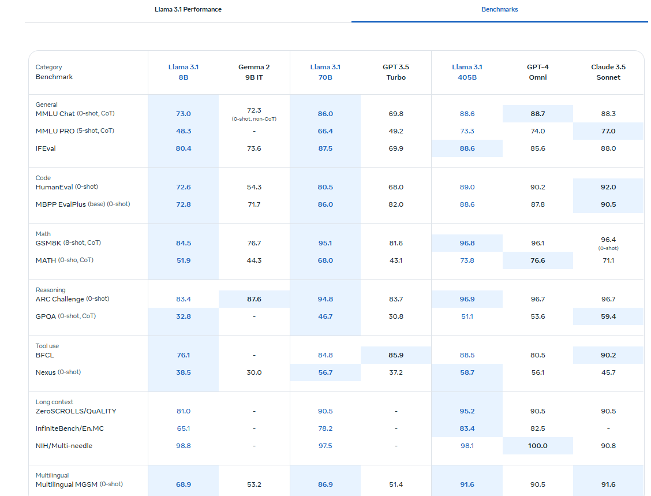Click the 58.7 Llama 405B Nexus score
The height and width of the screenshot is (496, 651).
point(467,372)
